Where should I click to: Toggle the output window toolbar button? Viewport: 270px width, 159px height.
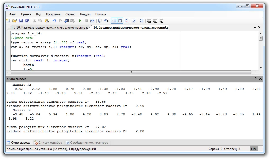coord(114,21)
